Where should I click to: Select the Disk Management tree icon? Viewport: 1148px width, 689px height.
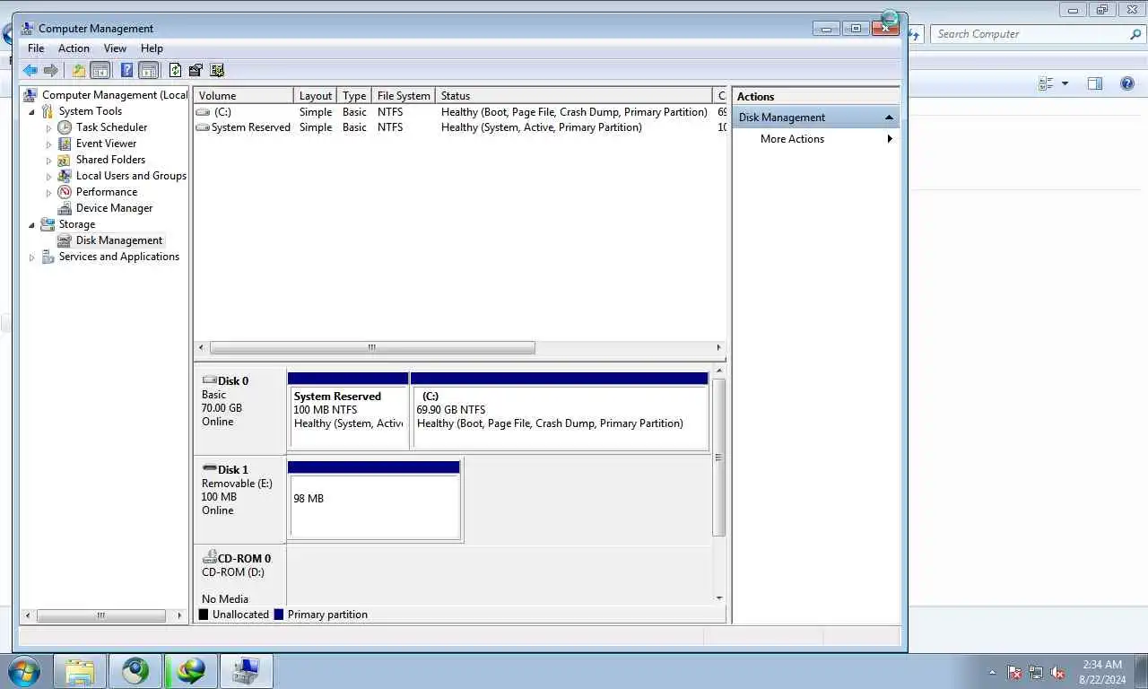coord(65,240)
